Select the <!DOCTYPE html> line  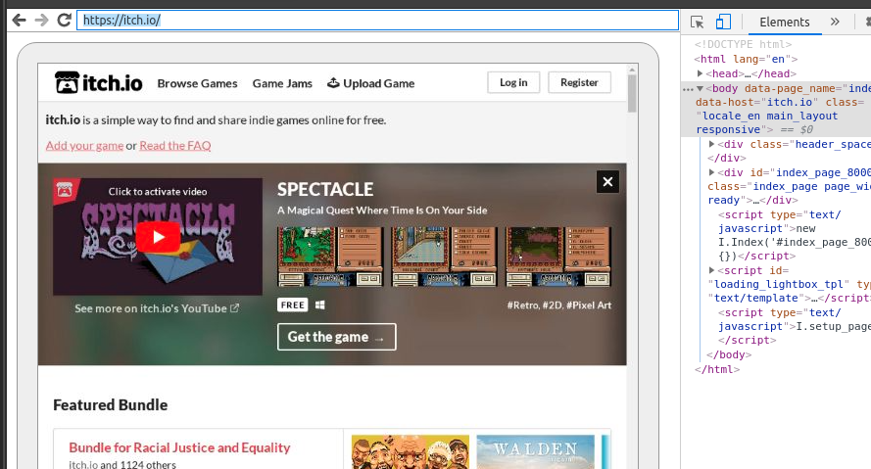744,44
